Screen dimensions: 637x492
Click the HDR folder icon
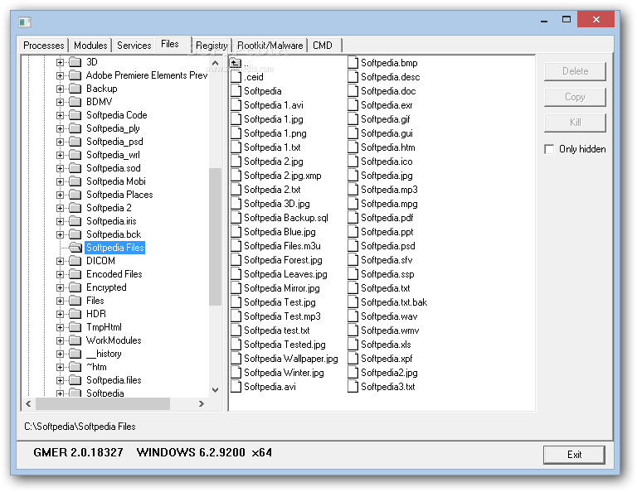[x=75, y=314]
